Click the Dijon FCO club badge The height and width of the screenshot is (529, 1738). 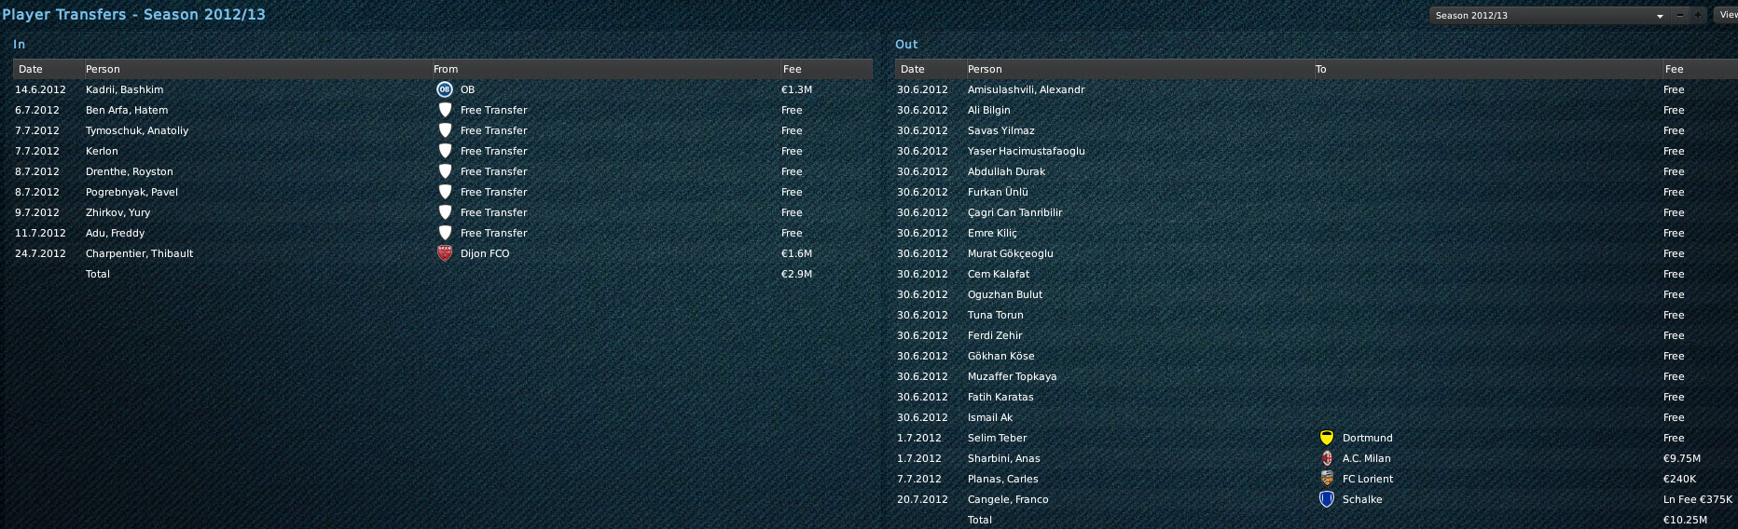pyautogui.click(x=445, y=253)
